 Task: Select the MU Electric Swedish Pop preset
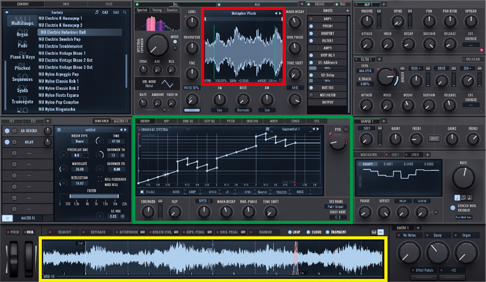pyautogui.click(x=60, y=39)
